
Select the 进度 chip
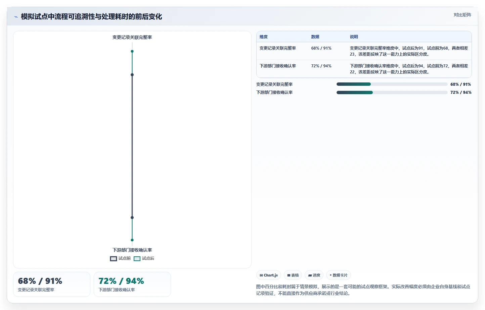pyautogui.click(x=314, y=275)
